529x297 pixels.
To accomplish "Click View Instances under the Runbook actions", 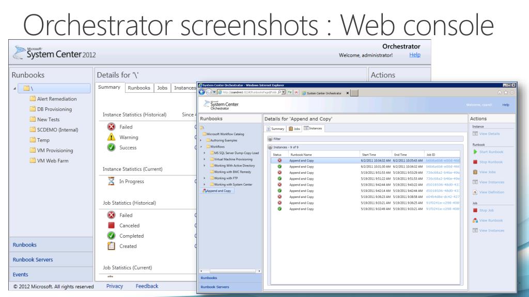I will tap(488, 182).
